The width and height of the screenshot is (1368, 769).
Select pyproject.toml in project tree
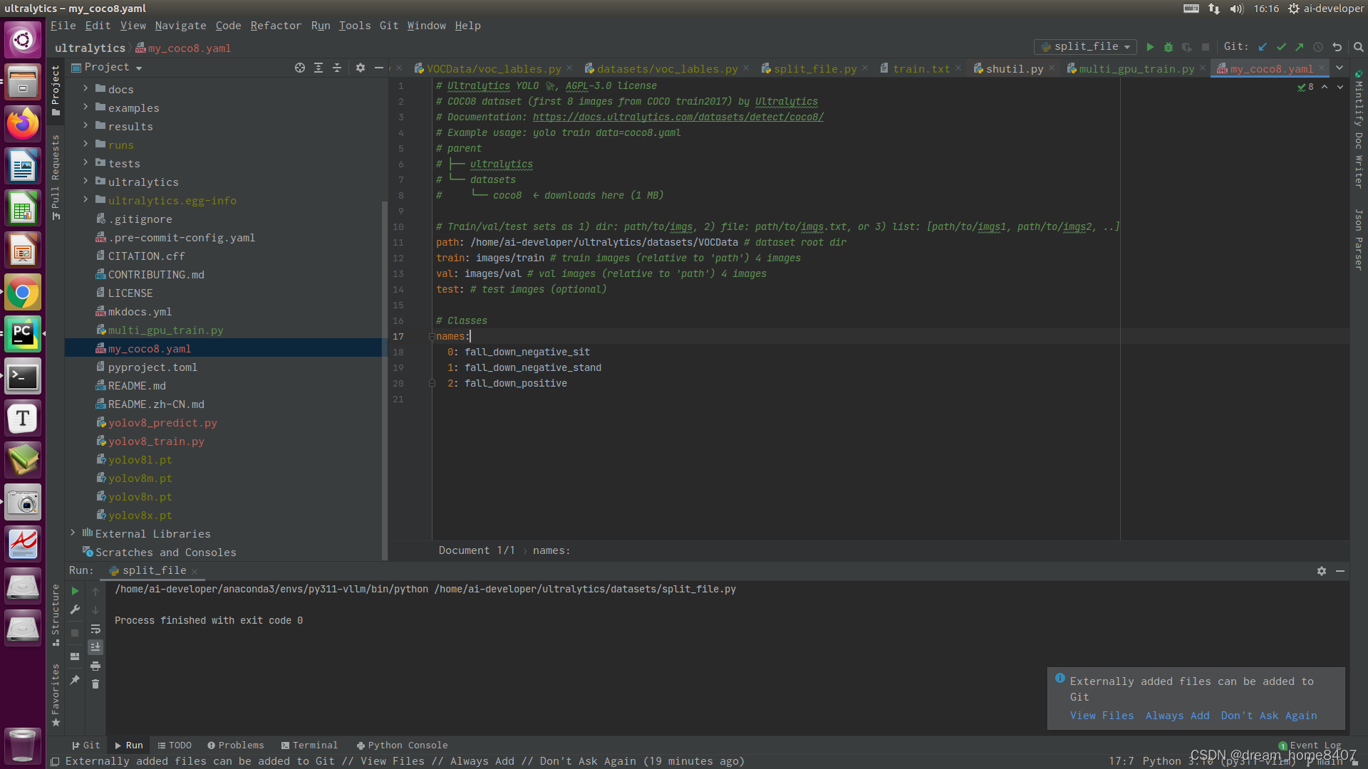tap(152, 367)
